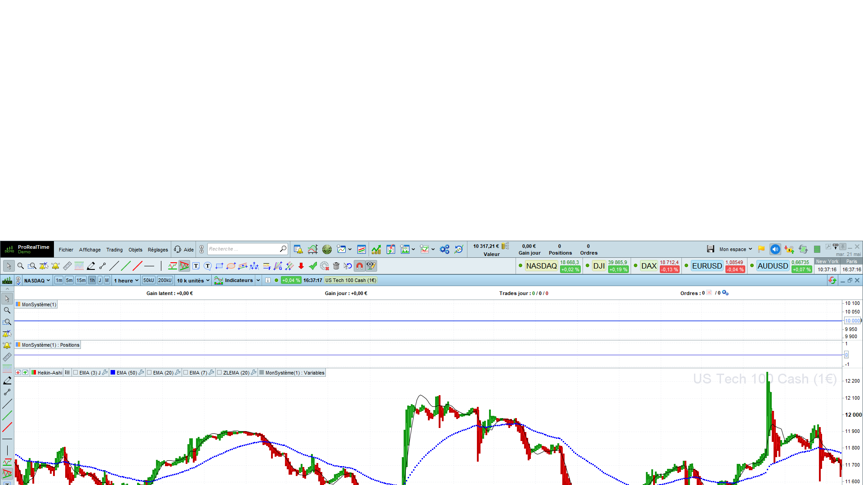Switch to the 15m timeframe button
The image size is (863, 485).
81,280
